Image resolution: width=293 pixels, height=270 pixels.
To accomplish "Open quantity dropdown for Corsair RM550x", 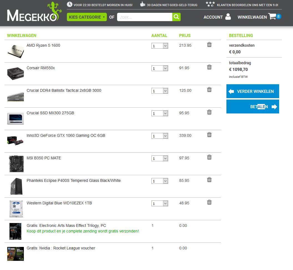I will [x=160, y=68].
